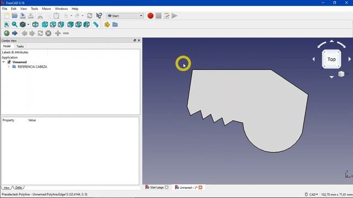Cut selection with the scissors icon

pos(40,16)
